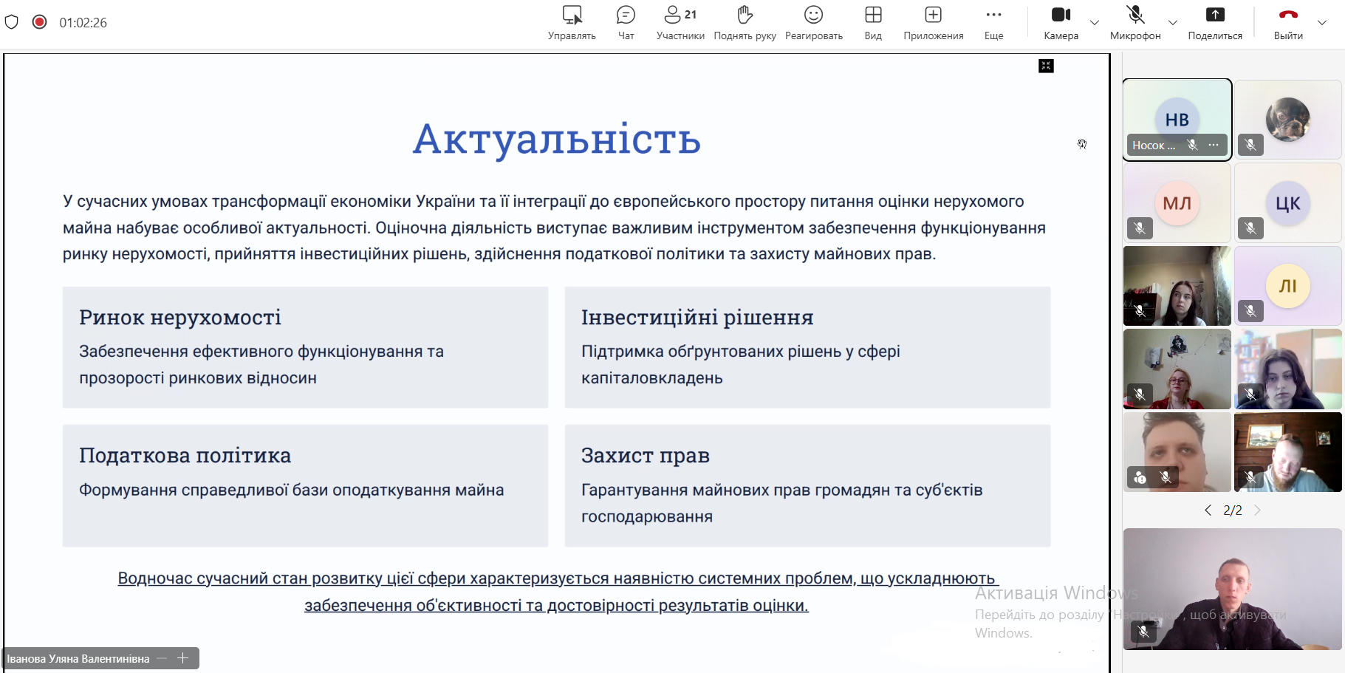Image resolution: width=1345 pixels, height=673 pixels.
Task: Open Приложения (Apps) panel
Action: 933,22
